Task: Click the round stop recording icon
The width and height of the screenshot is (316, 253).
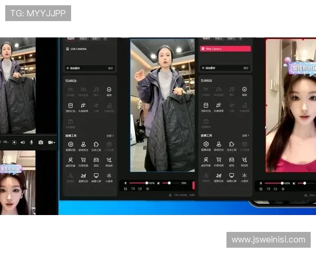Action: coord(14,142)
